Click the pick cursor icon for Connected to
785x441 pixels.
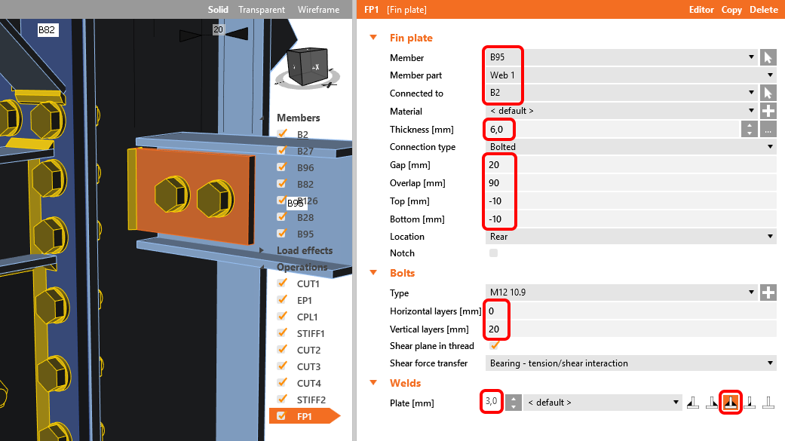click(768, 93)
